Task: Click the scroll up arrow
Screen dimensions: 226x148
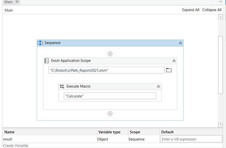Action: pos(220,17)
